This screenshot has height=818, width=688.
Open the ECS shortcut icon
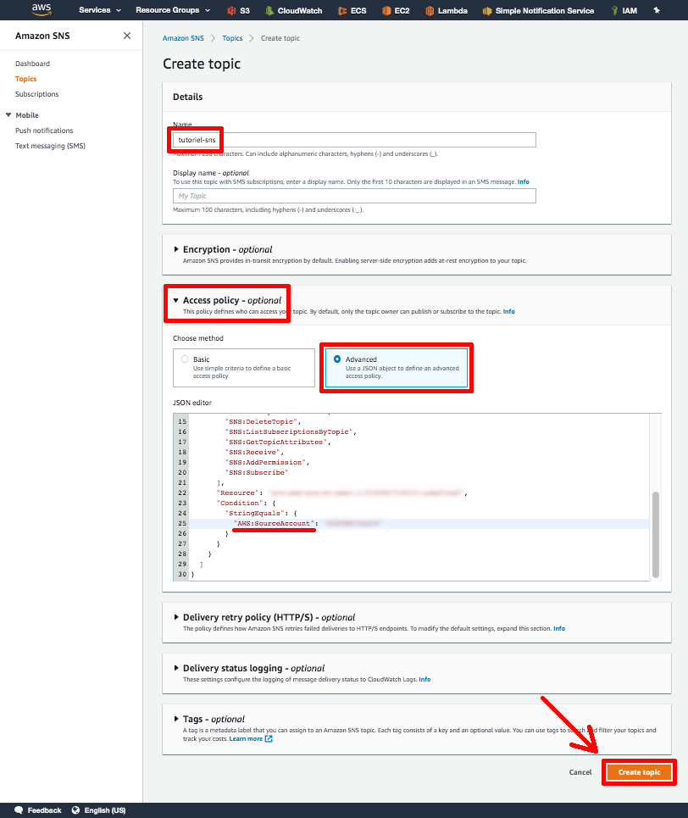pos(342,10)
